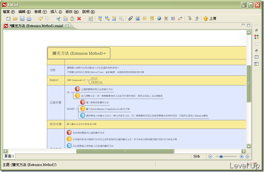Zoom out with the minus button
Screen dimensions: 264x172
(210, 156)
